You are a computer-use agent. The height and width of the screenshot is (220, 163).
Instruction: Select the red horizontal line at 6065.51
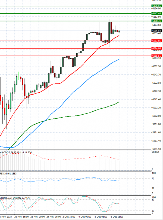coord(76,56)
